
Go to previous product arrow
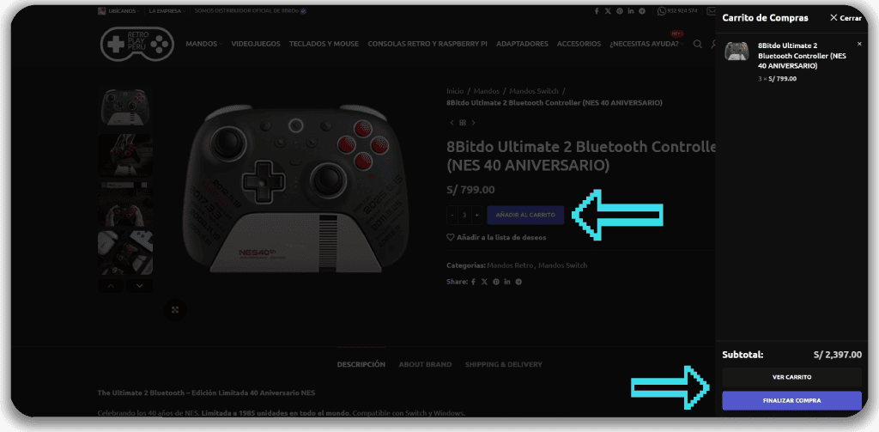(452, 123)
